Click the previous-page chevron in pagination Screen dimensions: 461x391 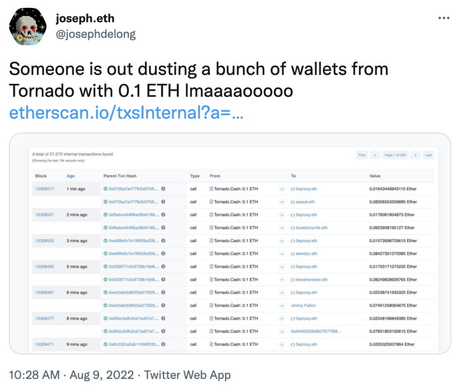click(x=375, y=155)
